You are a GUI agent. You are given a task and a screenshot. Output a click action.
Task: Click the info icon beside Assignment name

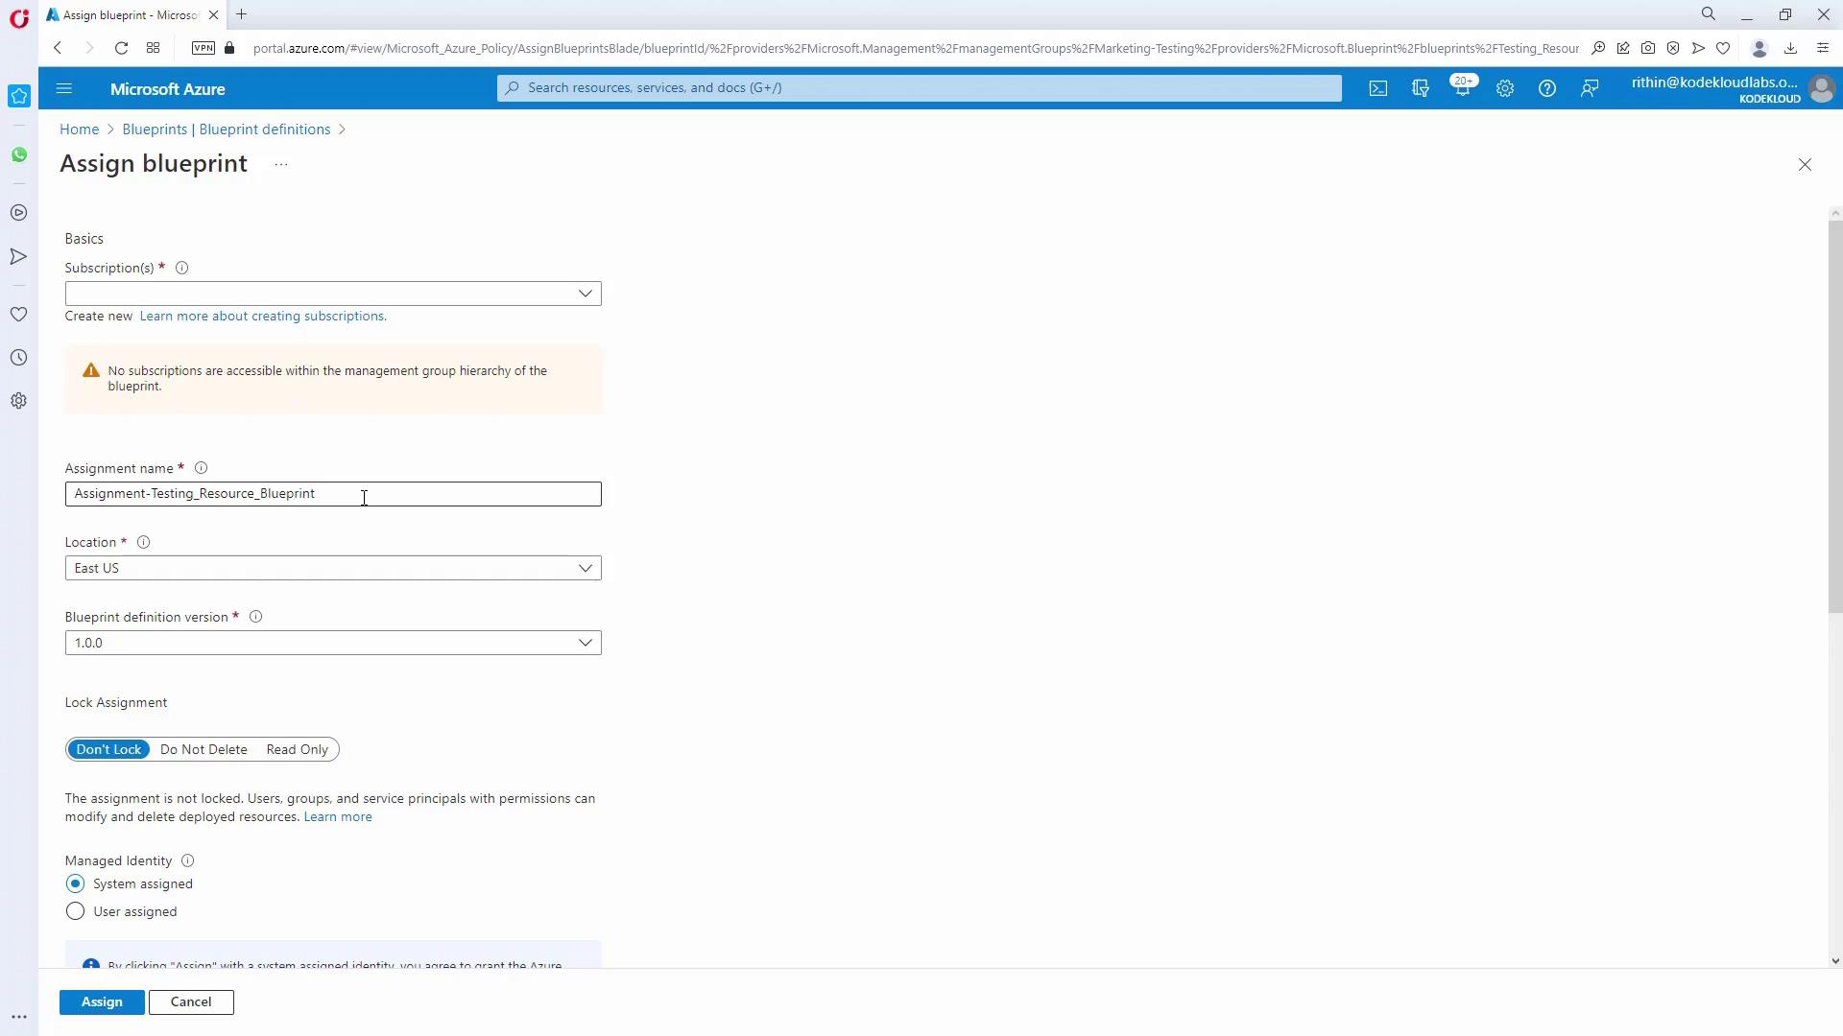[201, 468]
